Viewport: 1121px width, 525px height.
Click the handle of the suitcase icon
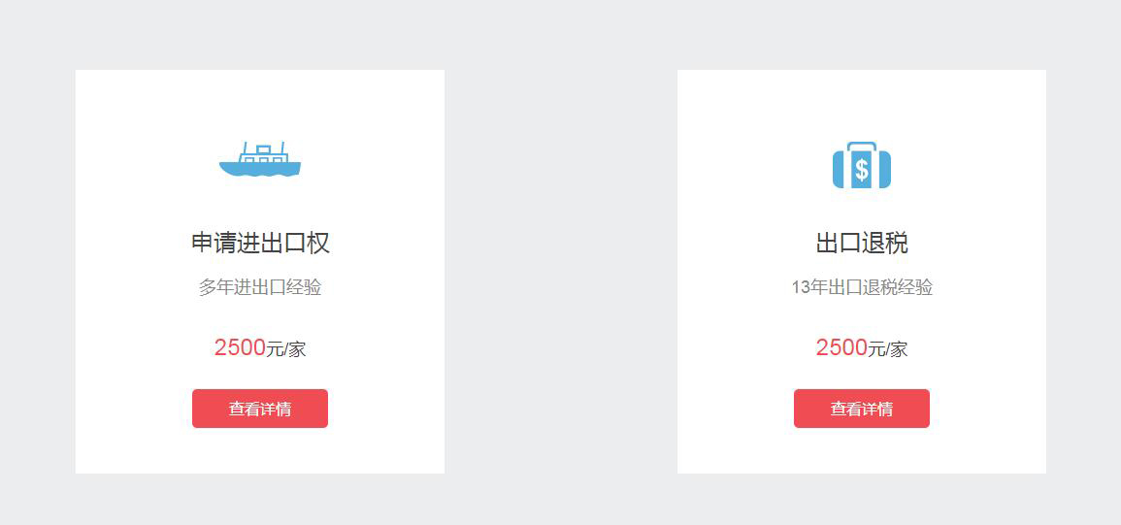862,145
